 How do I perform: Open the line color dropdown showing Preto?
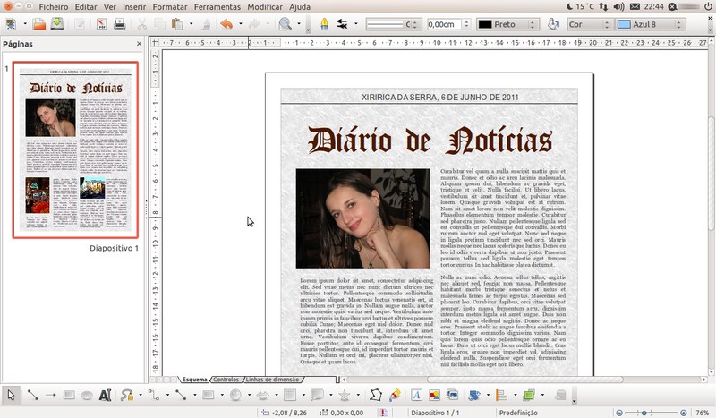[x=507, y=24]
